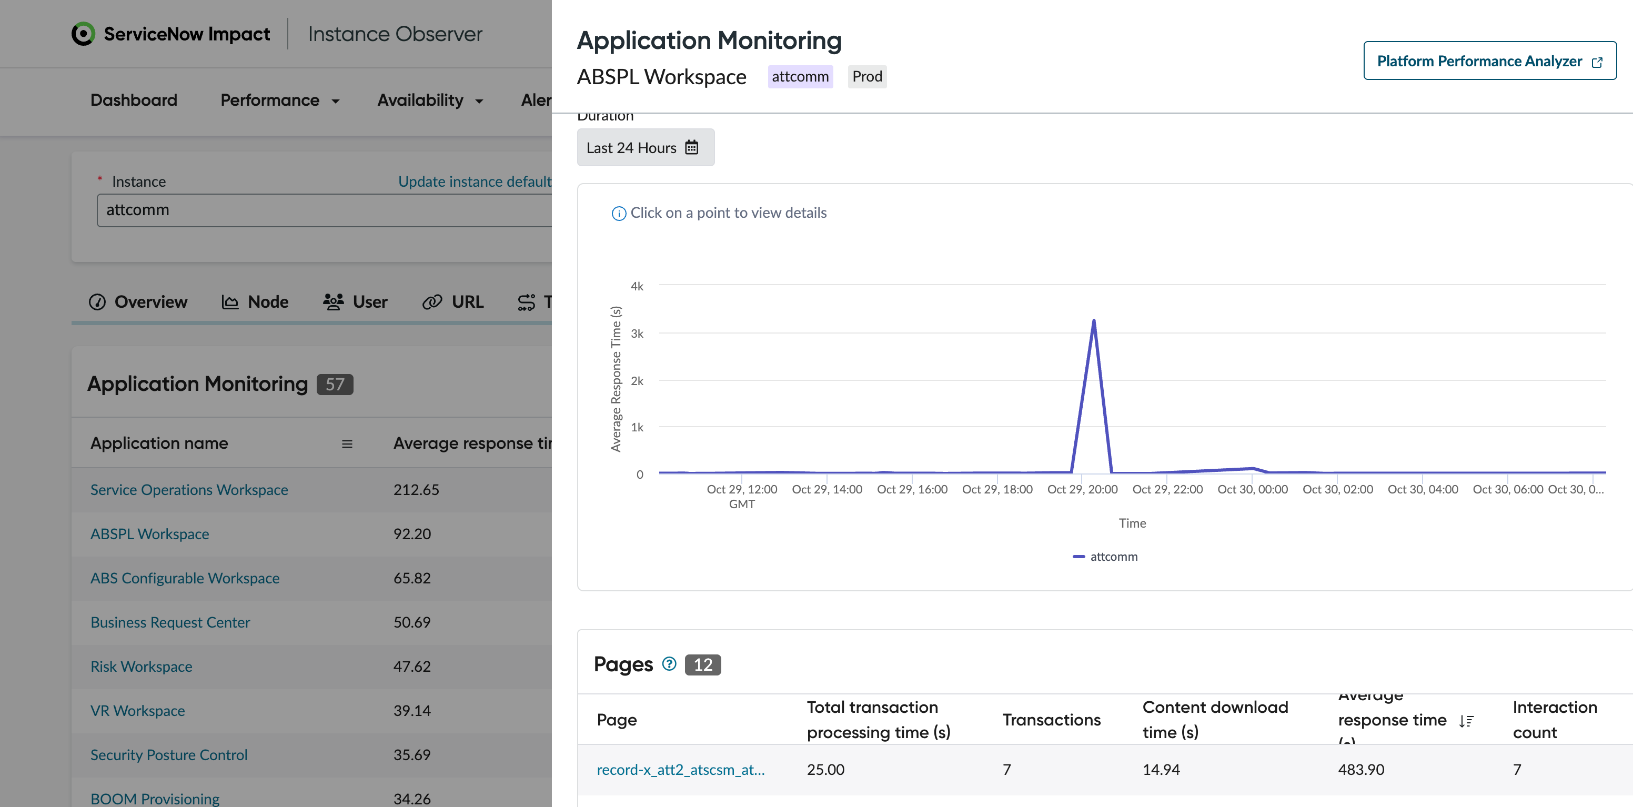1633x807 pixels.
Task: Open Security Posture Control link
Action: pos(169,755)
